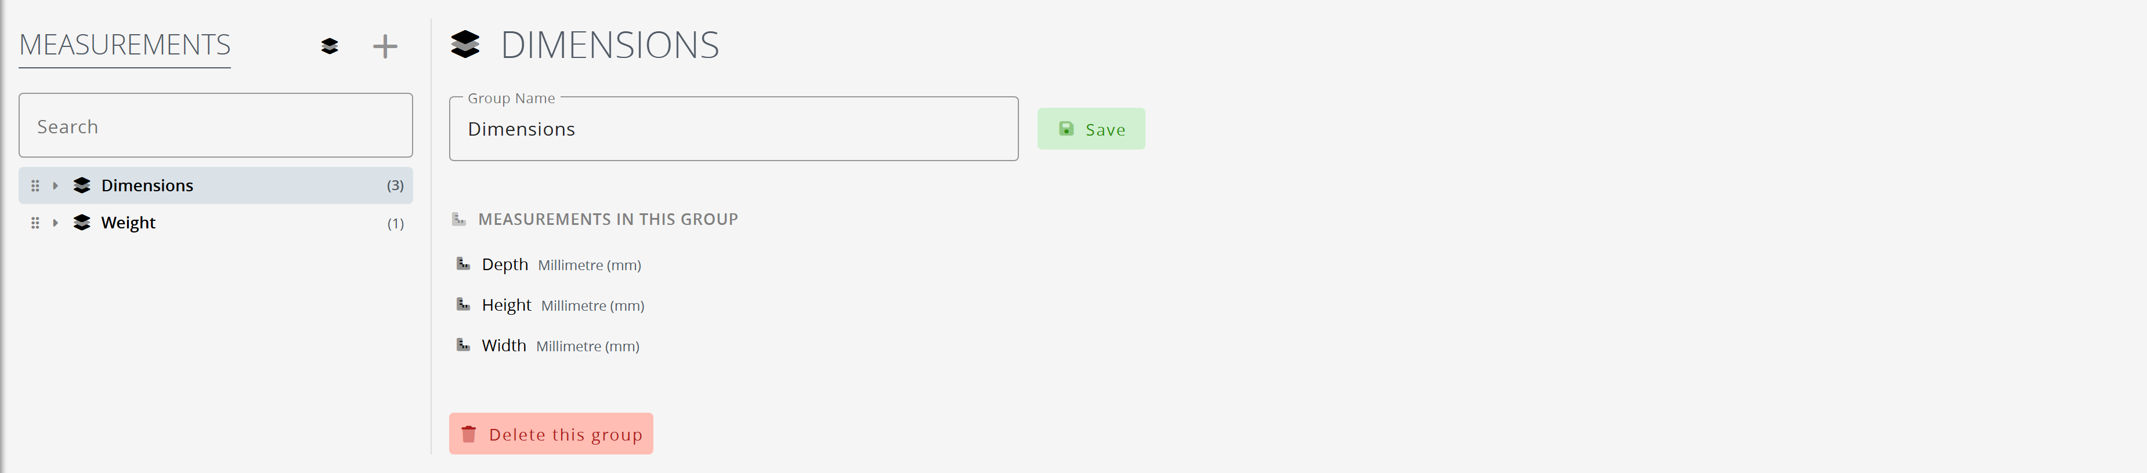Click the ruler icon beside Depth
This screenshot has width=2147, height=473.
coord(464,264)
